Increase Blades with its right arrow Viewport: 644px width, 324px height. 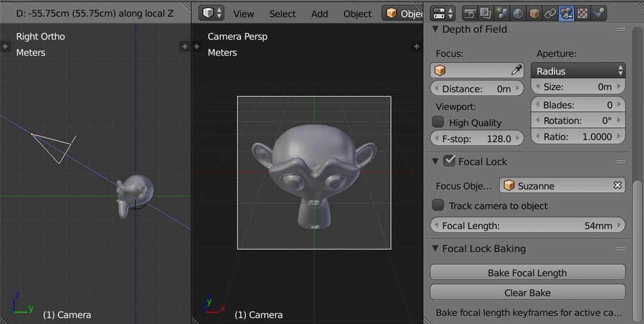[x=620, y=105]
